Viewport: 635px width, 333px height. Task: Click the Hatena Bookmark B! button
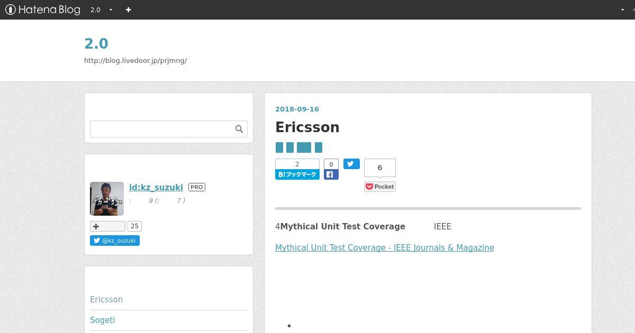click(297, 174)
